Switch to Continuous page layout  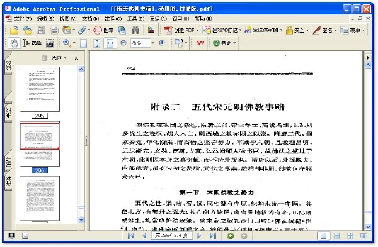tap(337, 236)
